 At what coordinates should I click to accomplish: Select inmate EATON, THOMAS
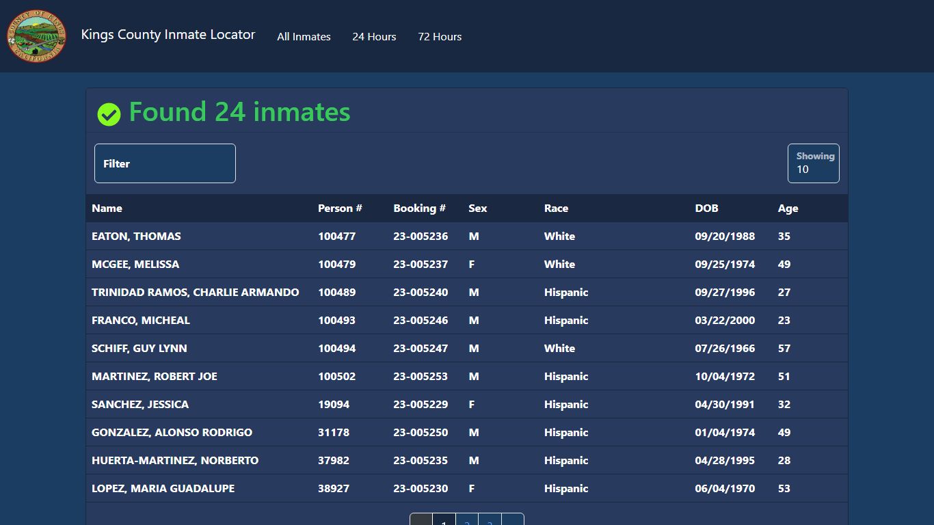pos(136,237)
